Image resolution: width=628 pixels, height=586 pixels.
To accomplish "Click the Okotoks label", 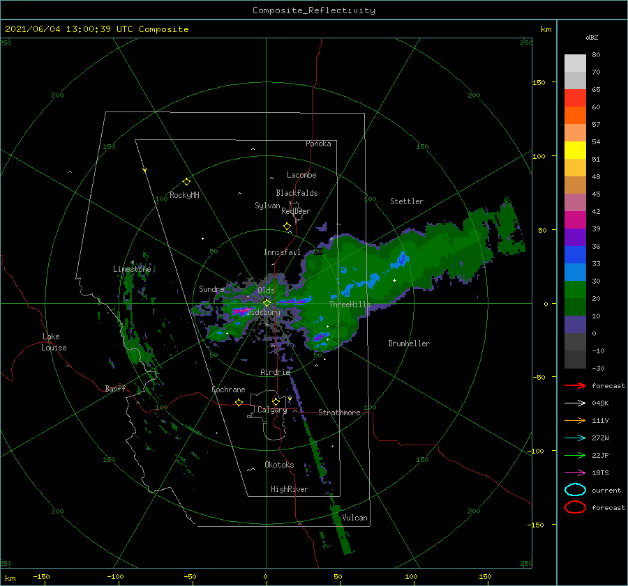I will [x=279, y=465].
